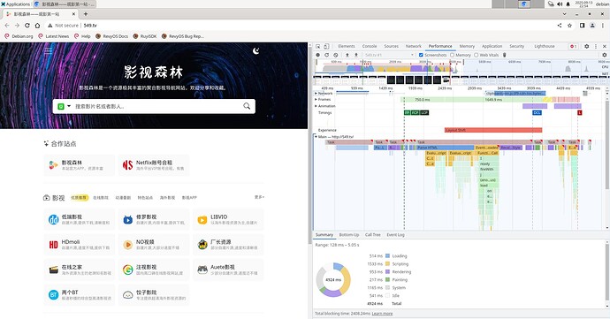Viewport: 610px width, 319px height.
Task: Share page via address bar icon
Action: pyautogui.click(x=560, y=26)
